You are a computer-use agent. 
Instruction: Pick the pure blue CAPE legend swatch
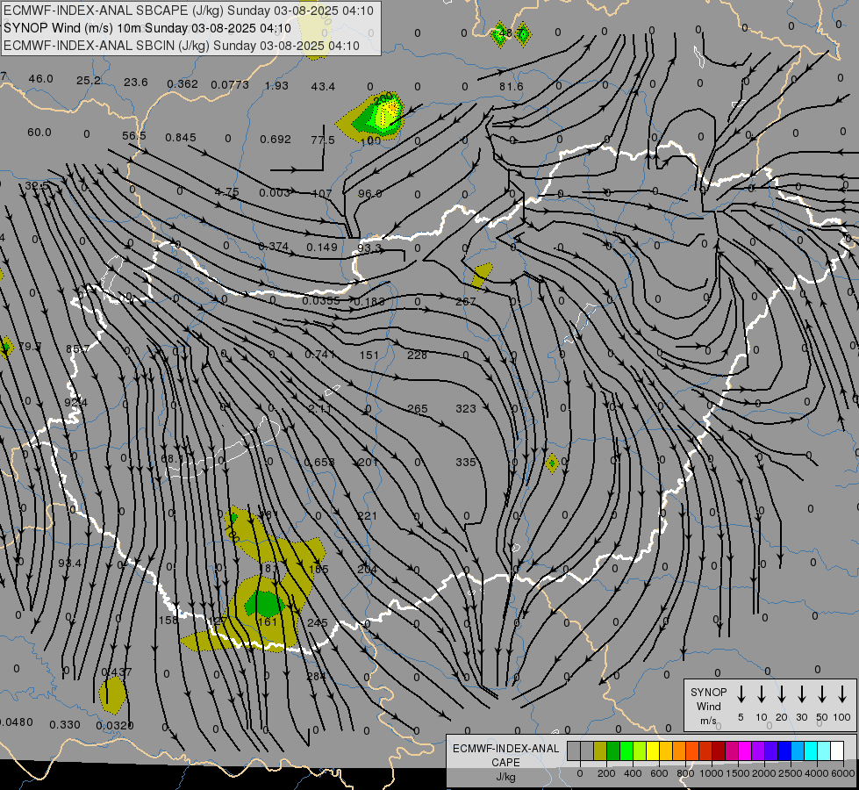(x=784, y=751)
